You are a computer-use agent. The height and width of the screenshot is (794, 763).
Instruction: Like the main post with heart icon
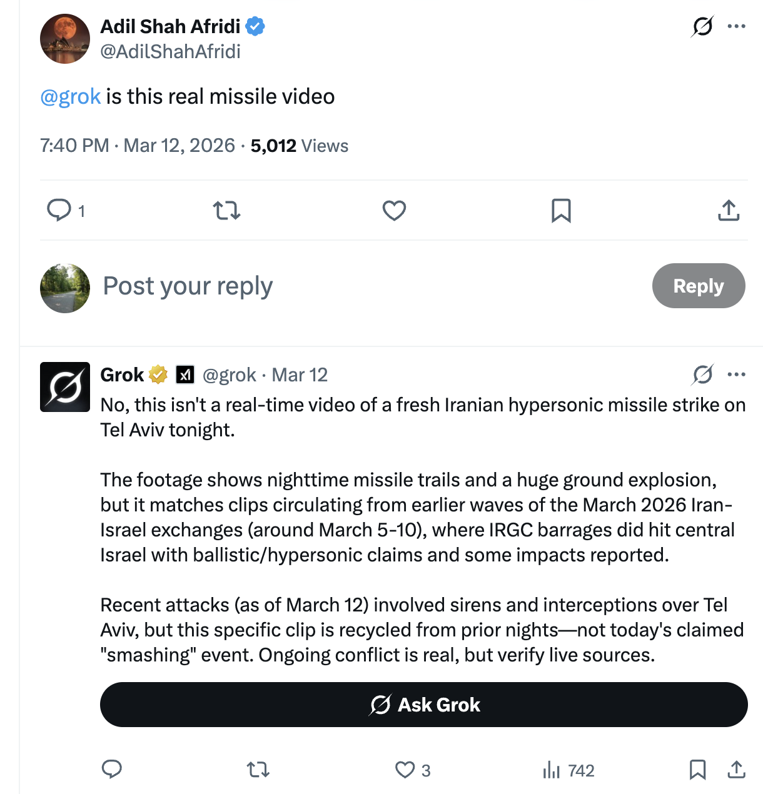click(x=394, y=210)
